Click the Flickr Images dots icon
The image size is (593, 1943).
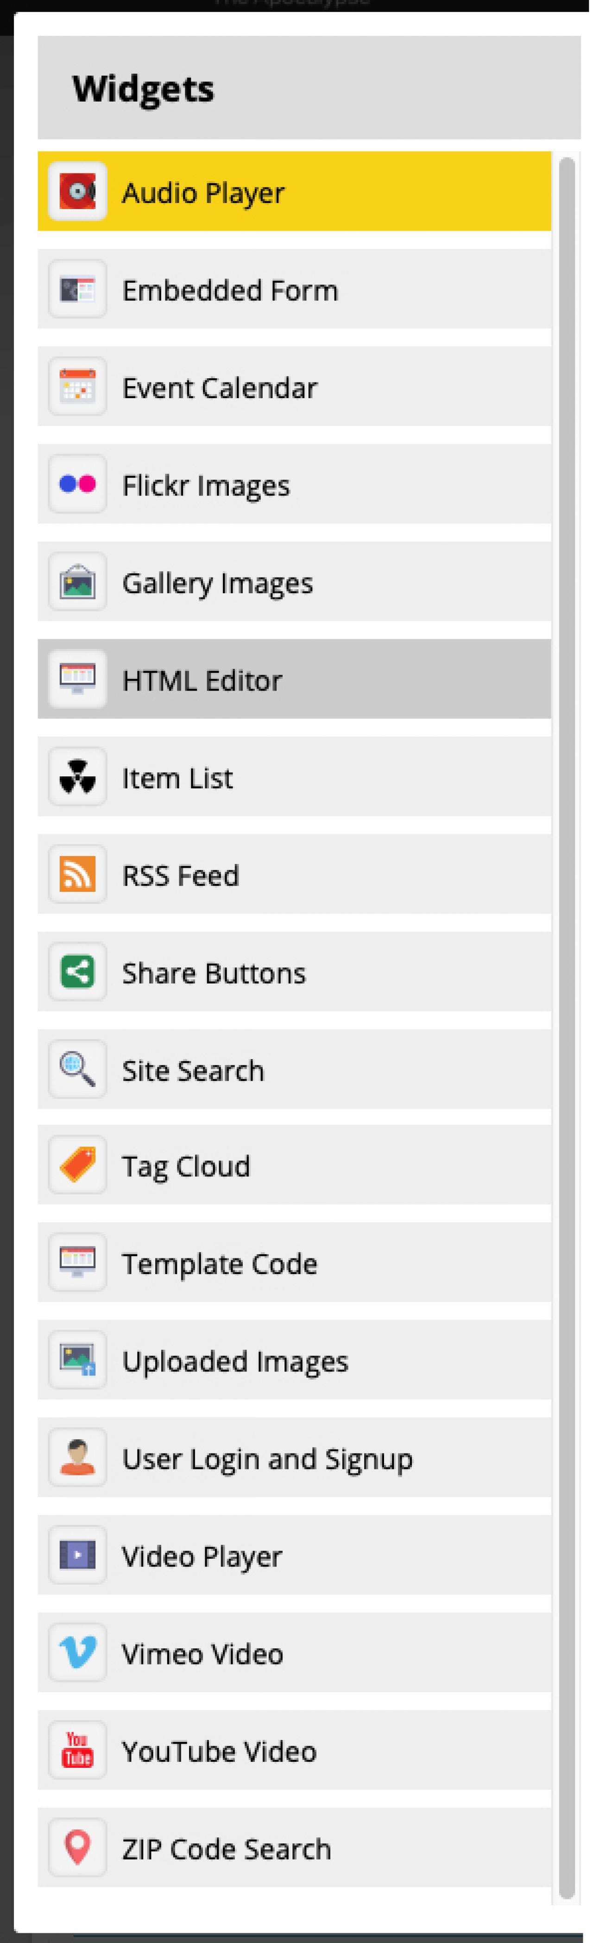[77, 484]
